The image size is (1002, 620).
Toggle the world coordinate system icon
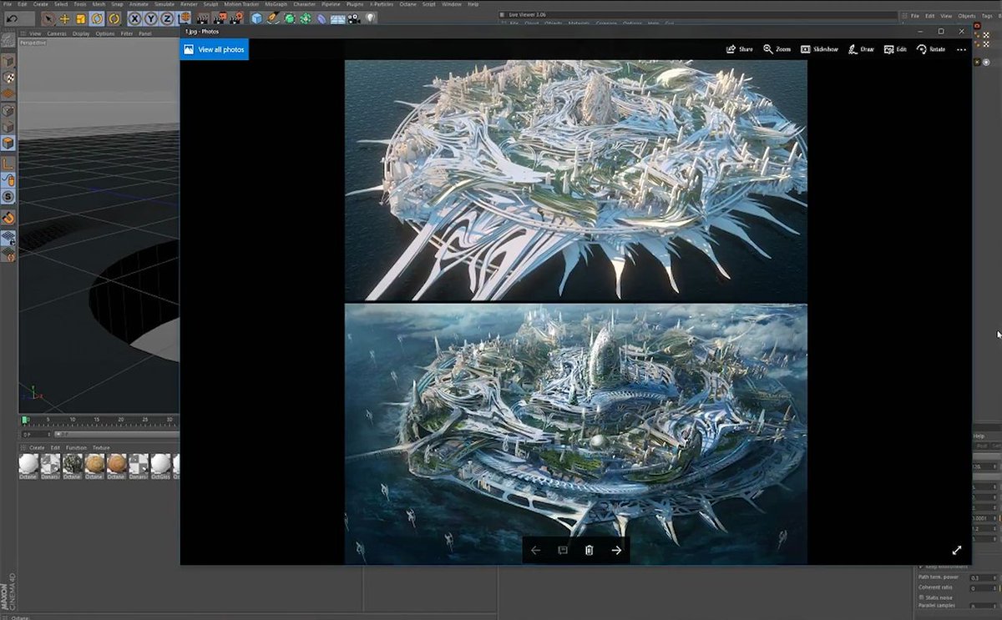(x=184, y=18)
